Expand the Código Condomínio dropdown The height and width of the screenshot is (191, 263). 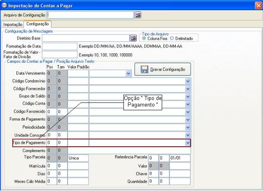(x=188, y=81)
